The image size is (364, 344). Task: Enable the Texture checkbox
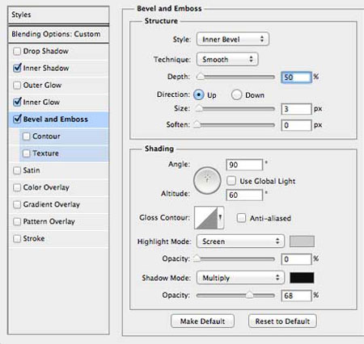pyautogui.click(x=27, y=153)
